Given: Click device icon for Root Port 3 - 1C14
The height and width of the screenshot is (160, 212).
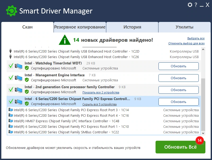Looking at the screenshot, I should [x=11, y=110].
